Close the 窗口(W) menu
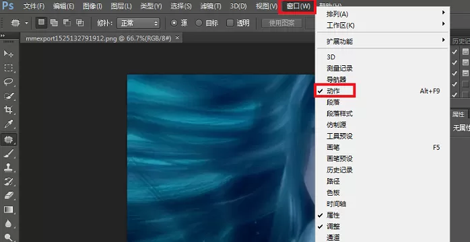Viewport: 470px width, 242px height. [298, 6]
